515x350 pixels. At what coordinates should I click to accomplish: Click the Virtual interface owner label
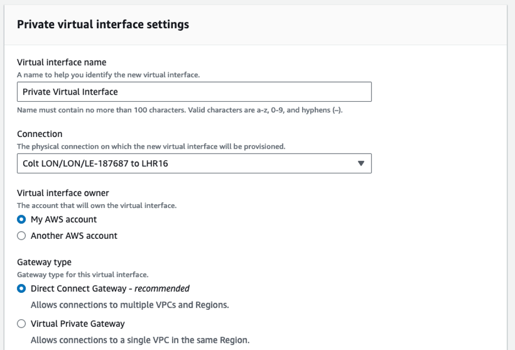(63, 193)
